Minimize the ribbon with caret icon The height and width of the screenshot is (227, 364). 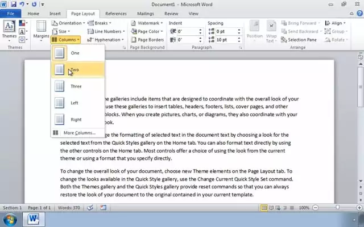point(351,14)
